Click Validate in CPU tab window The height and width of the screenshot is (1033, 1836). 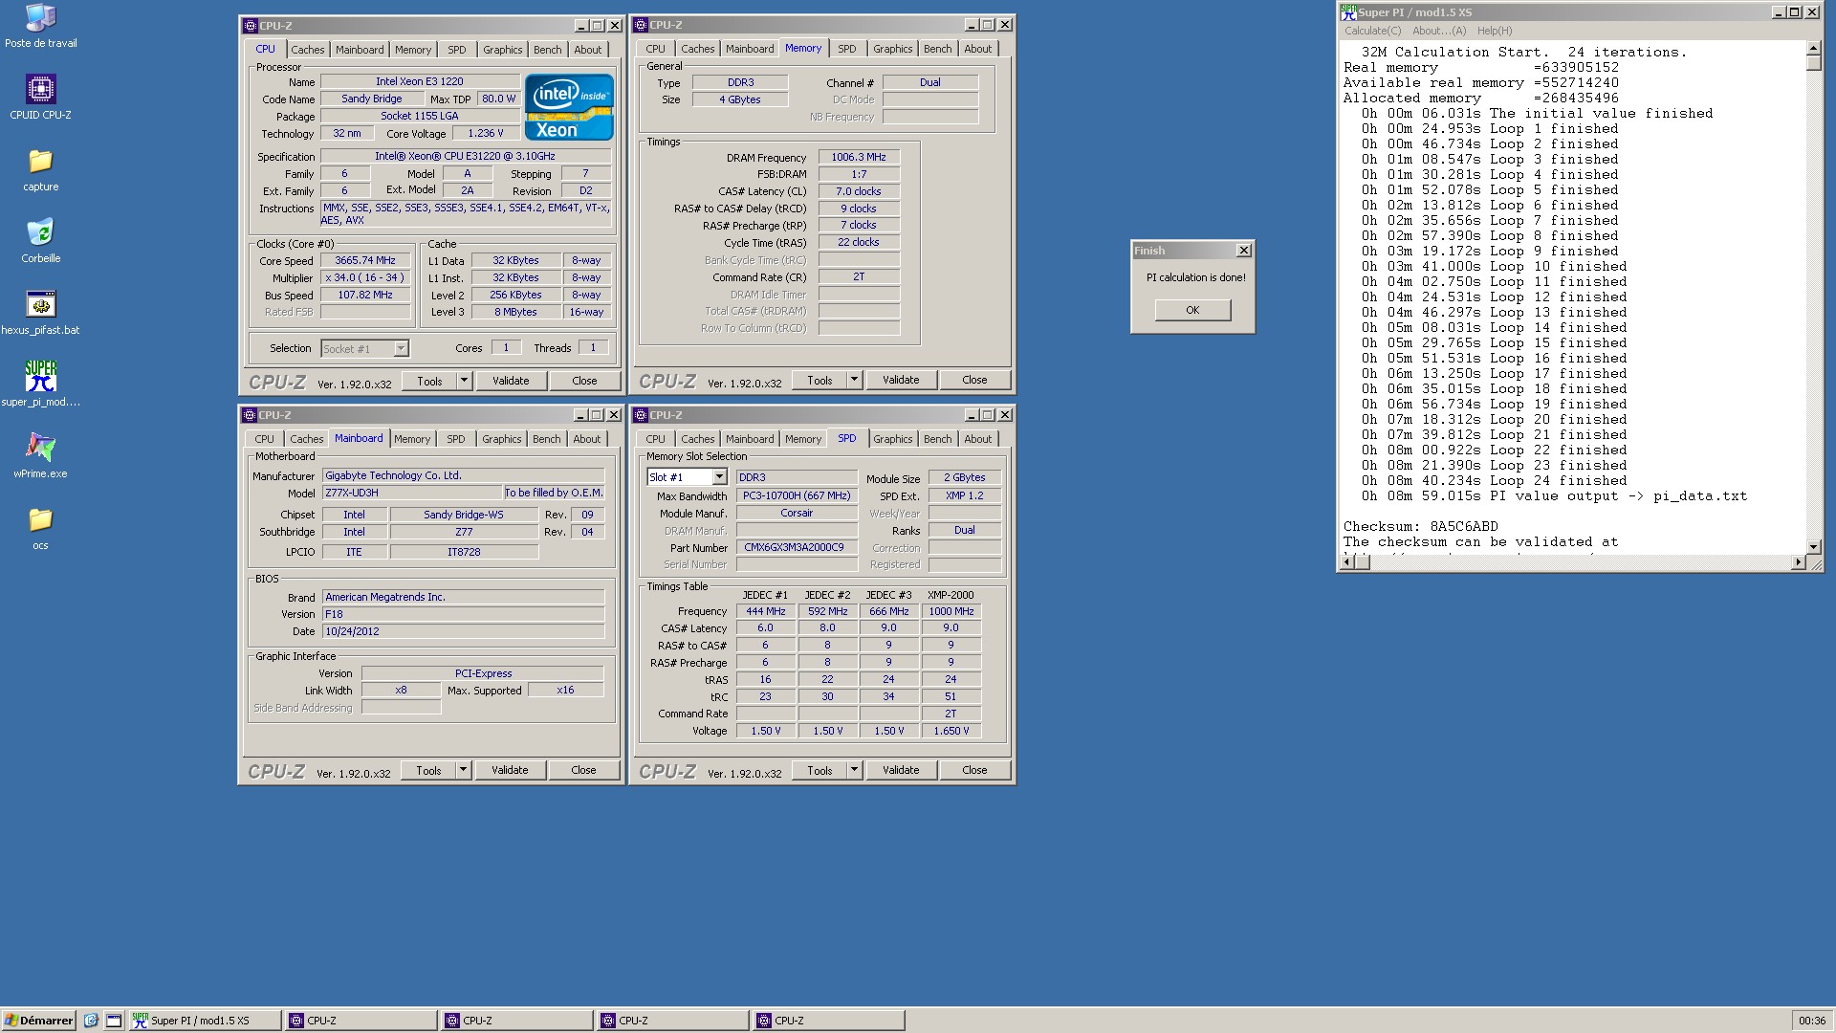point(511,381)
